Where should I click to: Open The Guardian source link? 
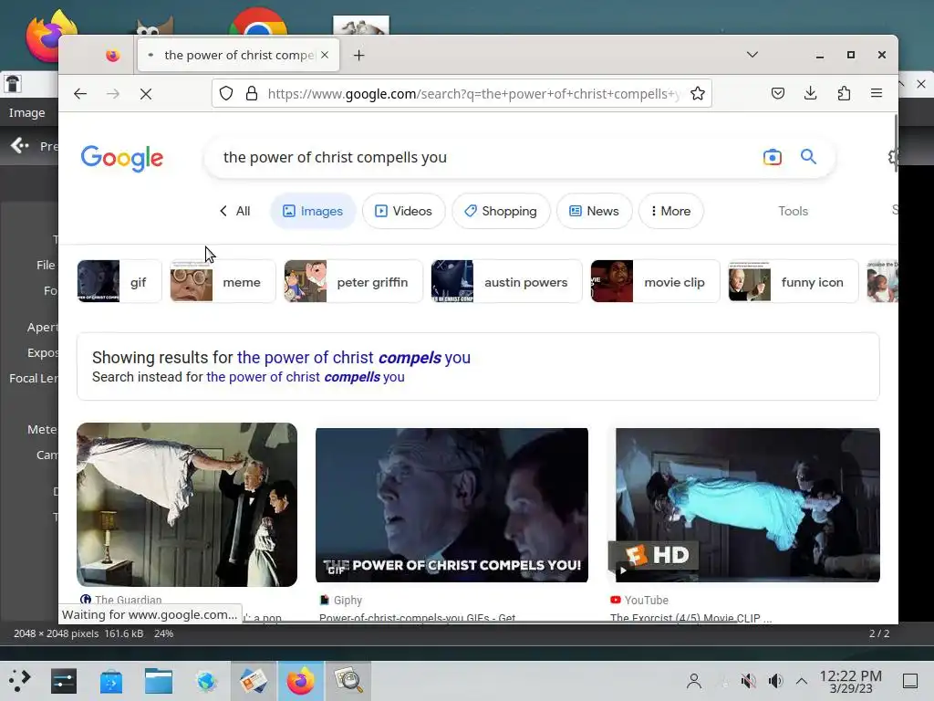pyautogui.click(x=121, y=600)
